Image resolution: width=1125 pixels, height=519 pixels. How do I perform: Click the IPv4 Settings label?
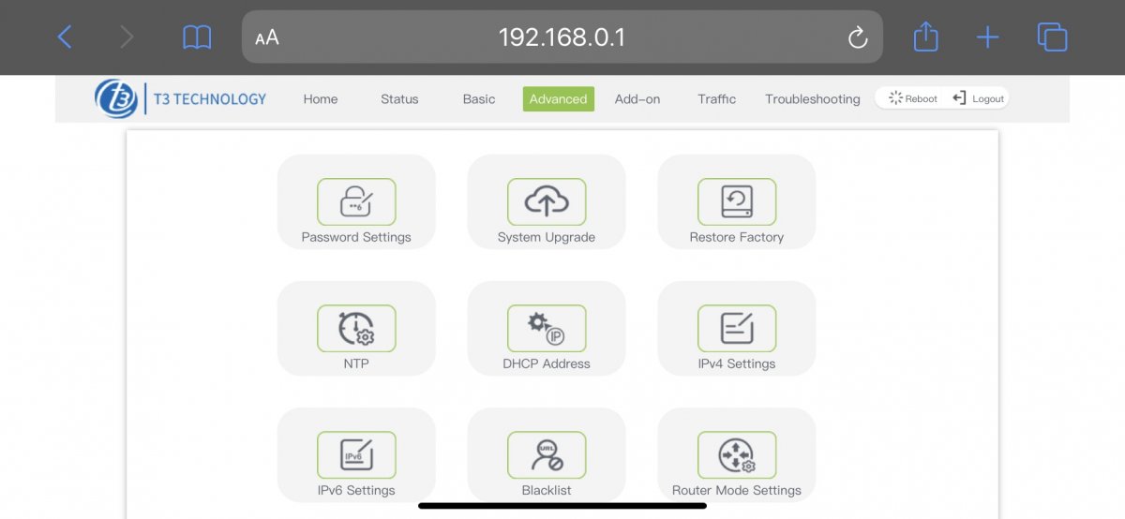[x=737, y=363]
